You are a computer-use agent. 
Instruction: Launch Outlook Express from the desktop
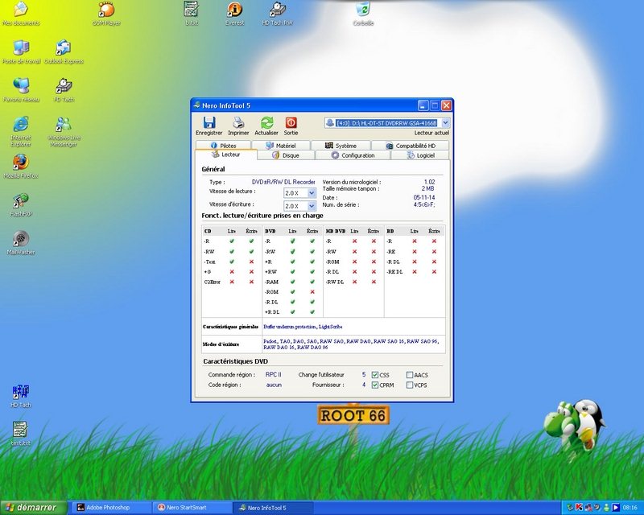click(64, 52)
